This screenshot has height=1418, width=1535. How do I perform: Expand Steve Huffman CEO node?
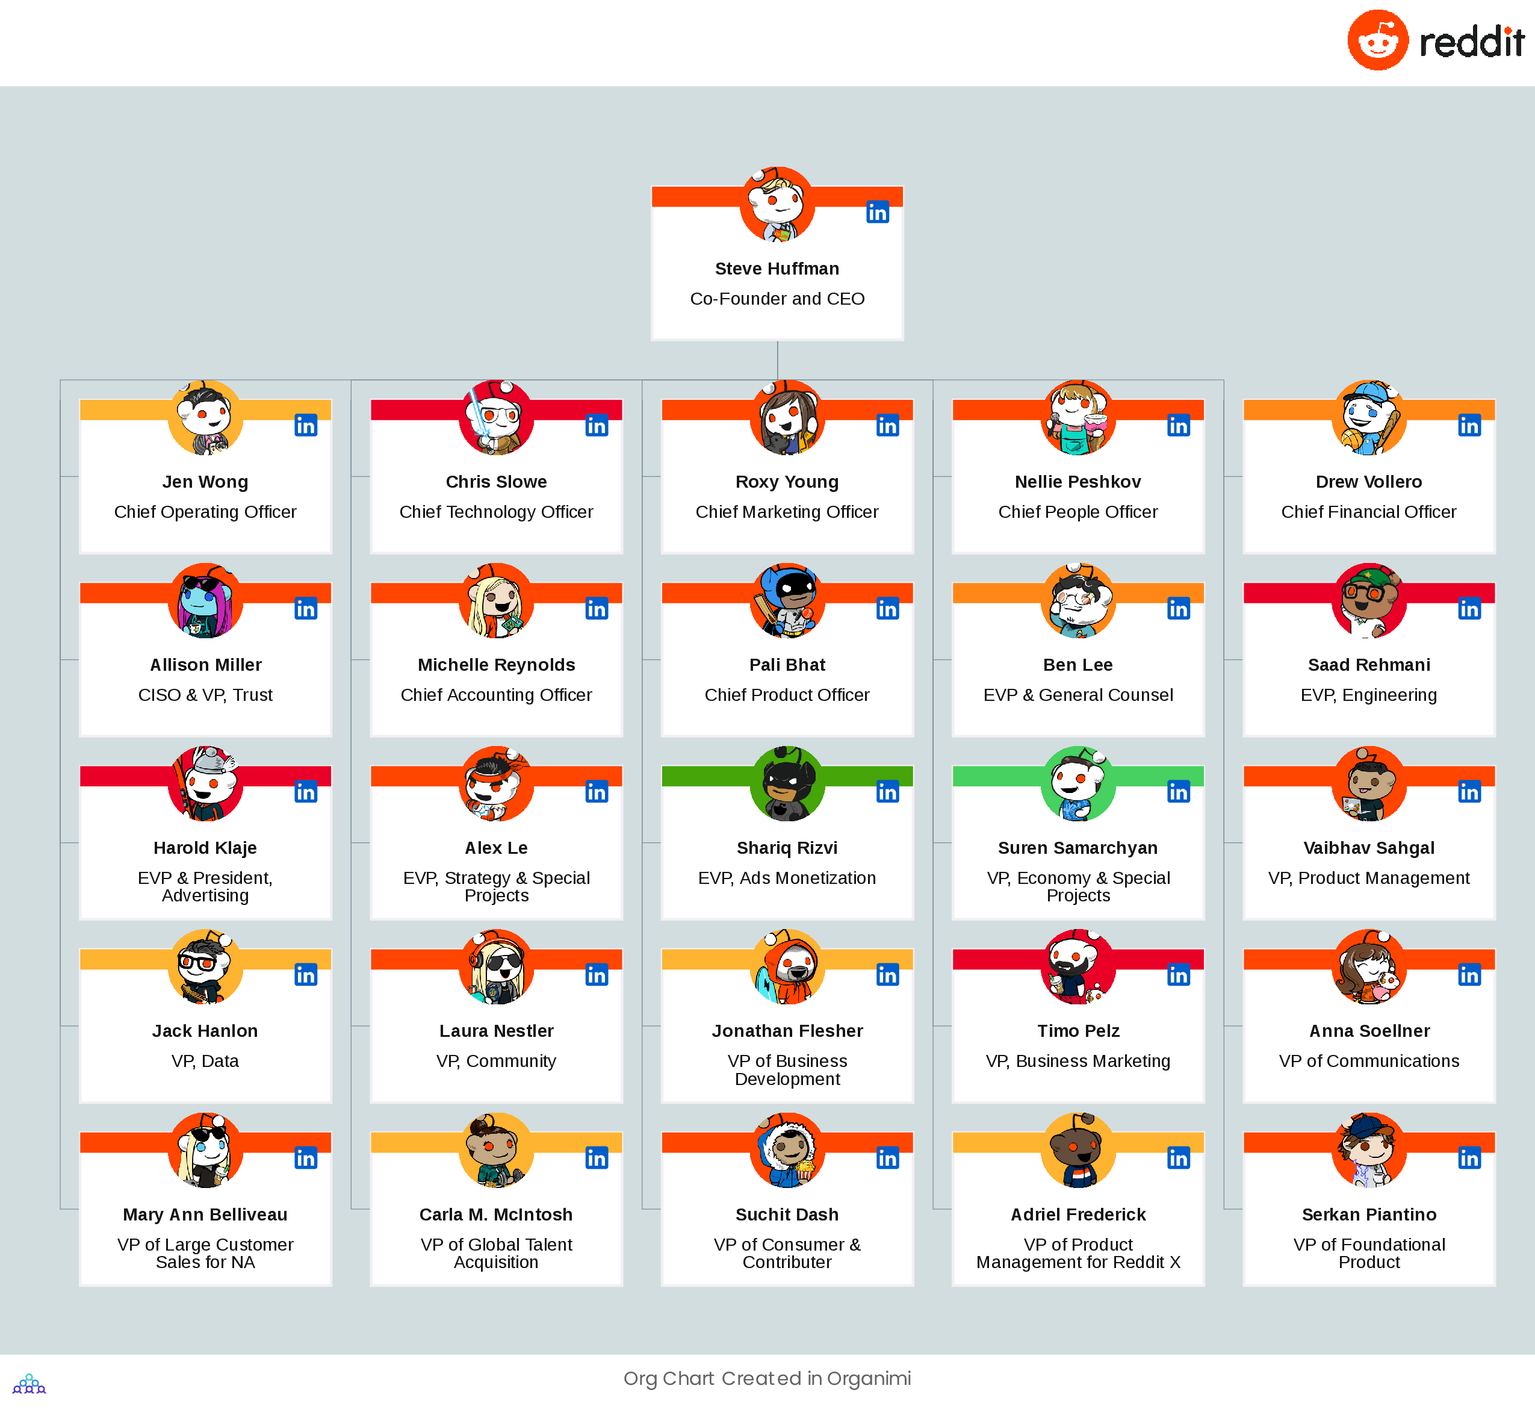click(x=778, y=267)
